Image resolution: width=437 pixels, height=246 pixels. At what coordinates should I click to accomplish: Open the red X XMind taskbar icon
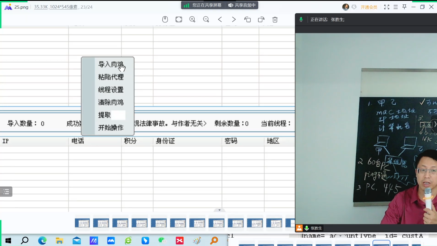click(180, 240)
